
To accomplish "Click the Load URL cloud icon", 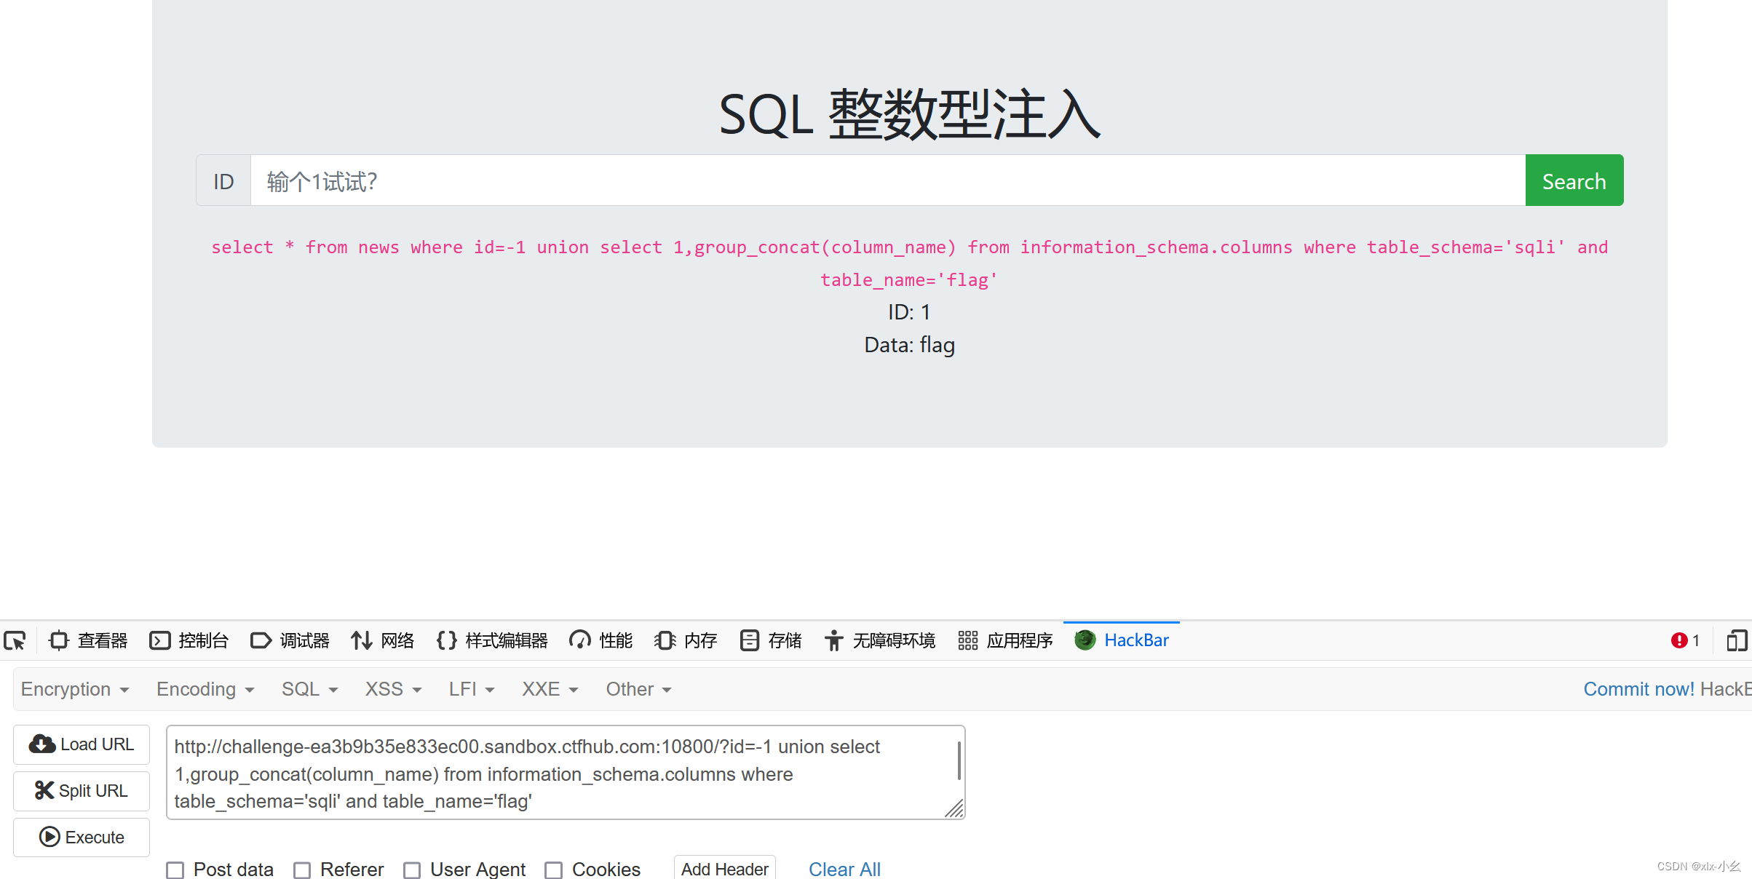I will click(42, 744).
